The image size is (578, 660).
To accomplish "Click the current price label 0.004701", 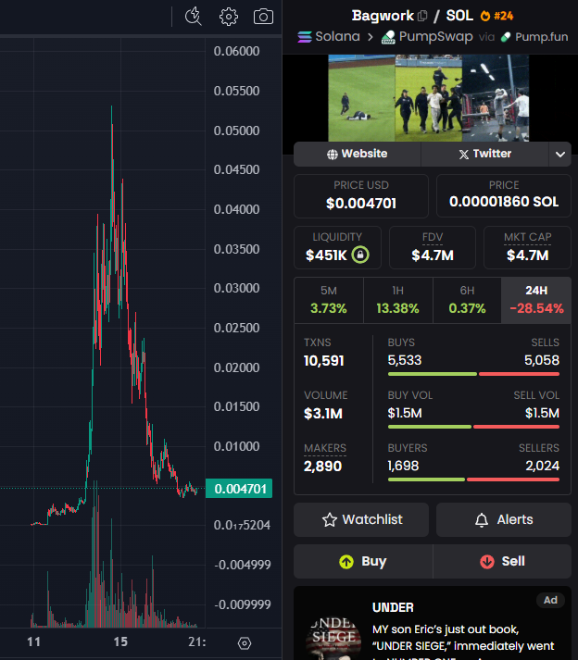I will tap(239, 489).
